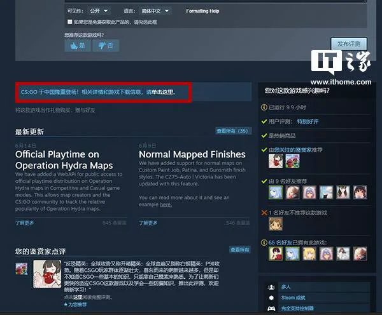Click the Steam achievements star icon
Image resolution: width=382 pixels, height=315 pixels.
click(271, 298)
